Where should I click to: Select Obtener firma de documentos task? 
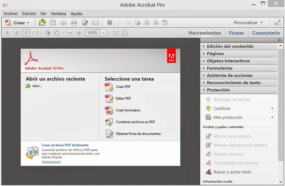[x=133, y=134]
